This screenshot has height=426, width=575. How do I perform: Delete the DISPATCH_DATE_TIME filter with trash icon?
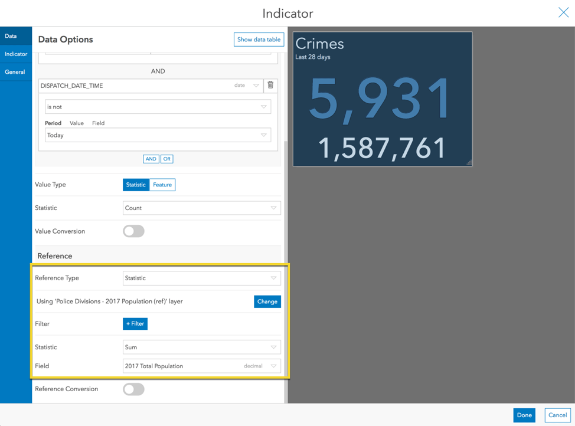pos(270,85)
